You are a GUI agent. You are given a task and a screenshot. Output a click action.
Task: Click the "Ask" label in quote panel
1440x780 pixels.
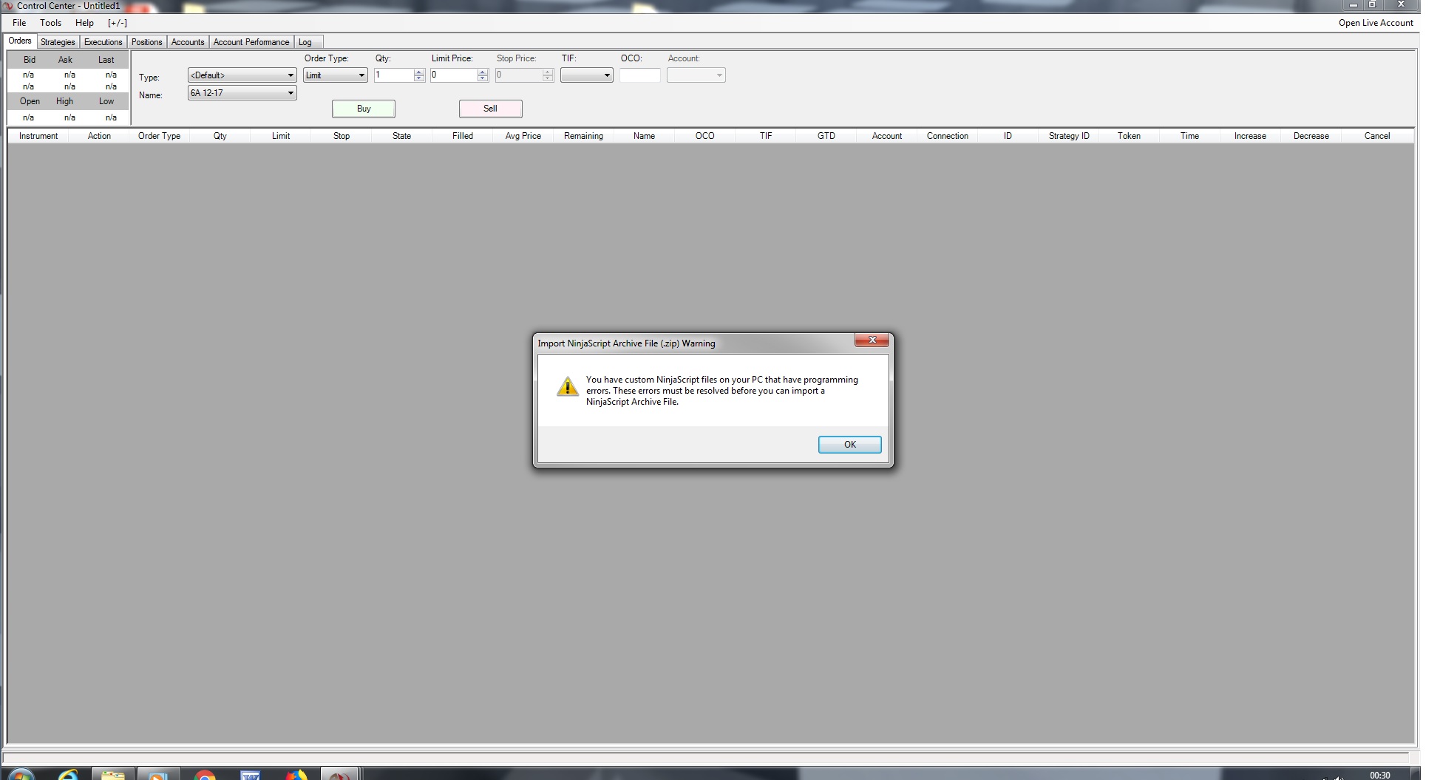(65, 60)
